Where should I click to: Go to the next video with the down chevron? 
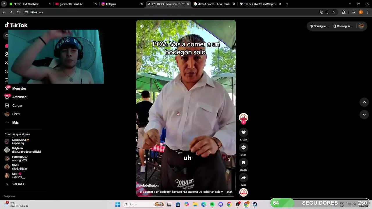[x=364, y=115]
